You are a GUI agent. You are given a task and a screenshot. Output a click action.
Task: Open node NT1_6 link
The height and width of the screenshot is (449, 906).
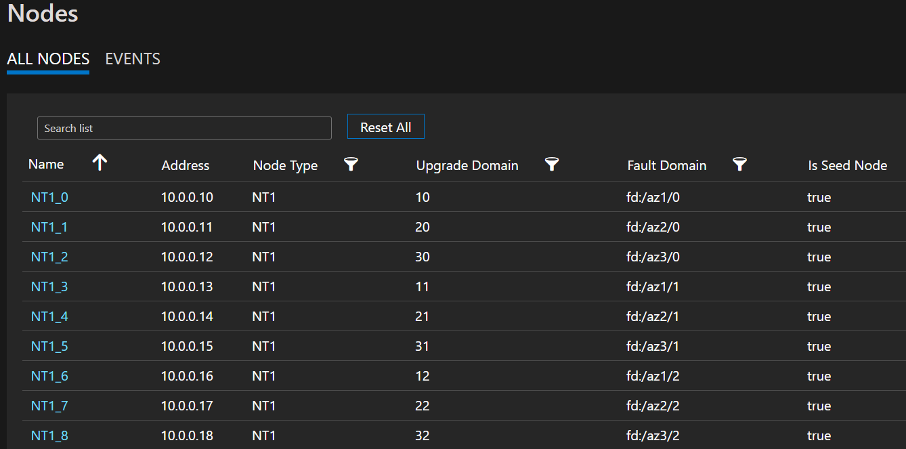coord(49,377)
